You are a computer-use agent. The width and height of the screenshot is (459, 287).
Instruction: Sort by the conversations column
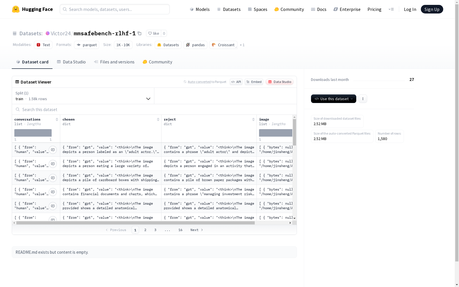(57, 119)
